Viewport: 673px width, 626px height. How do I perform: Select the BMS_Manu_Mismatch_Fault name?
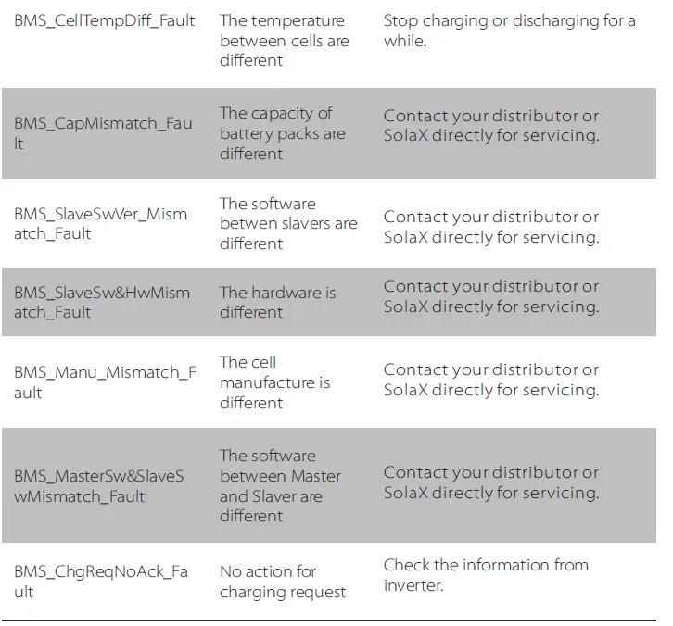(104, 382)
